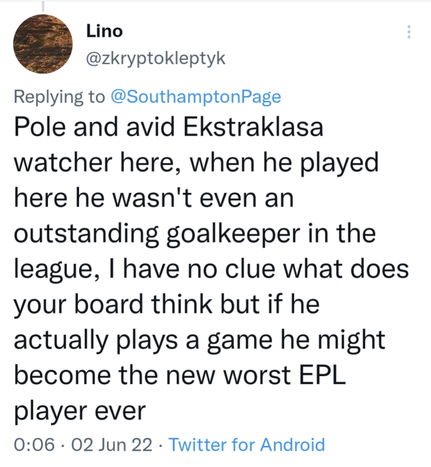Visit the @SouthamptonPage mention link

(196, 97)
